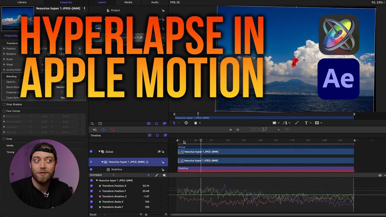This screenshot has height=217, width=386.
Task: Toggle loop playback icon above Timeline
Action: (103, 130)
